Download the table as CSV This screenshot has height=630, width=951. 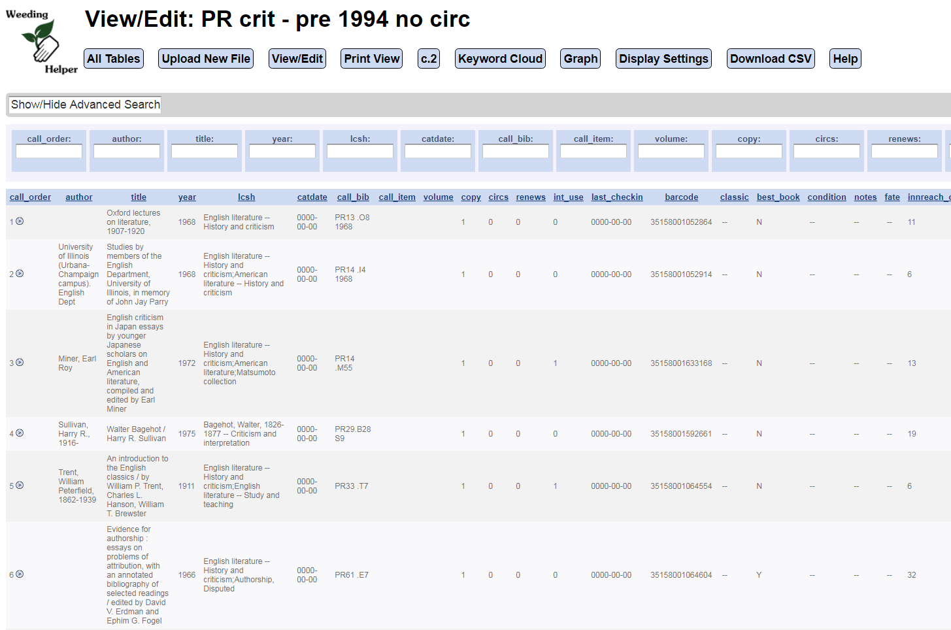771,59
